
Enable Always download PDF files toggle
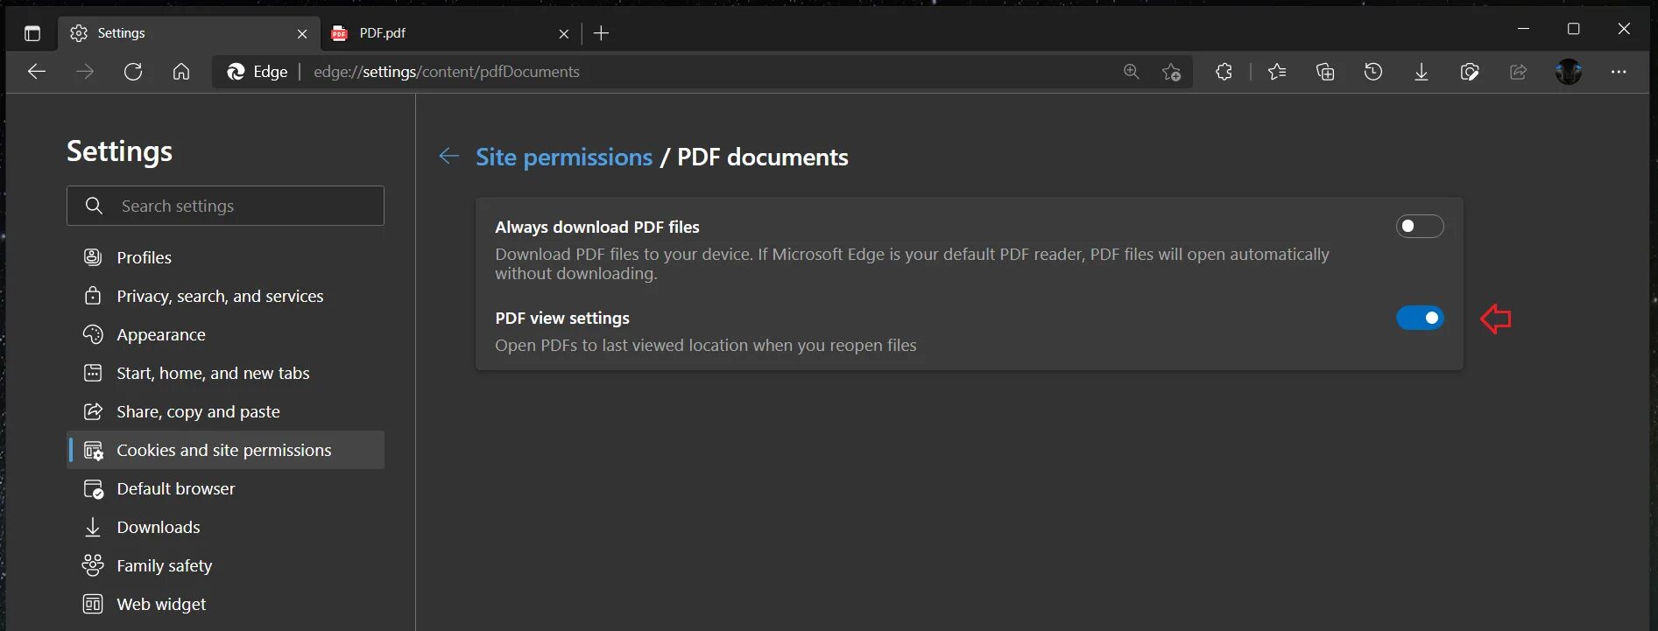tap(1419, 227)
